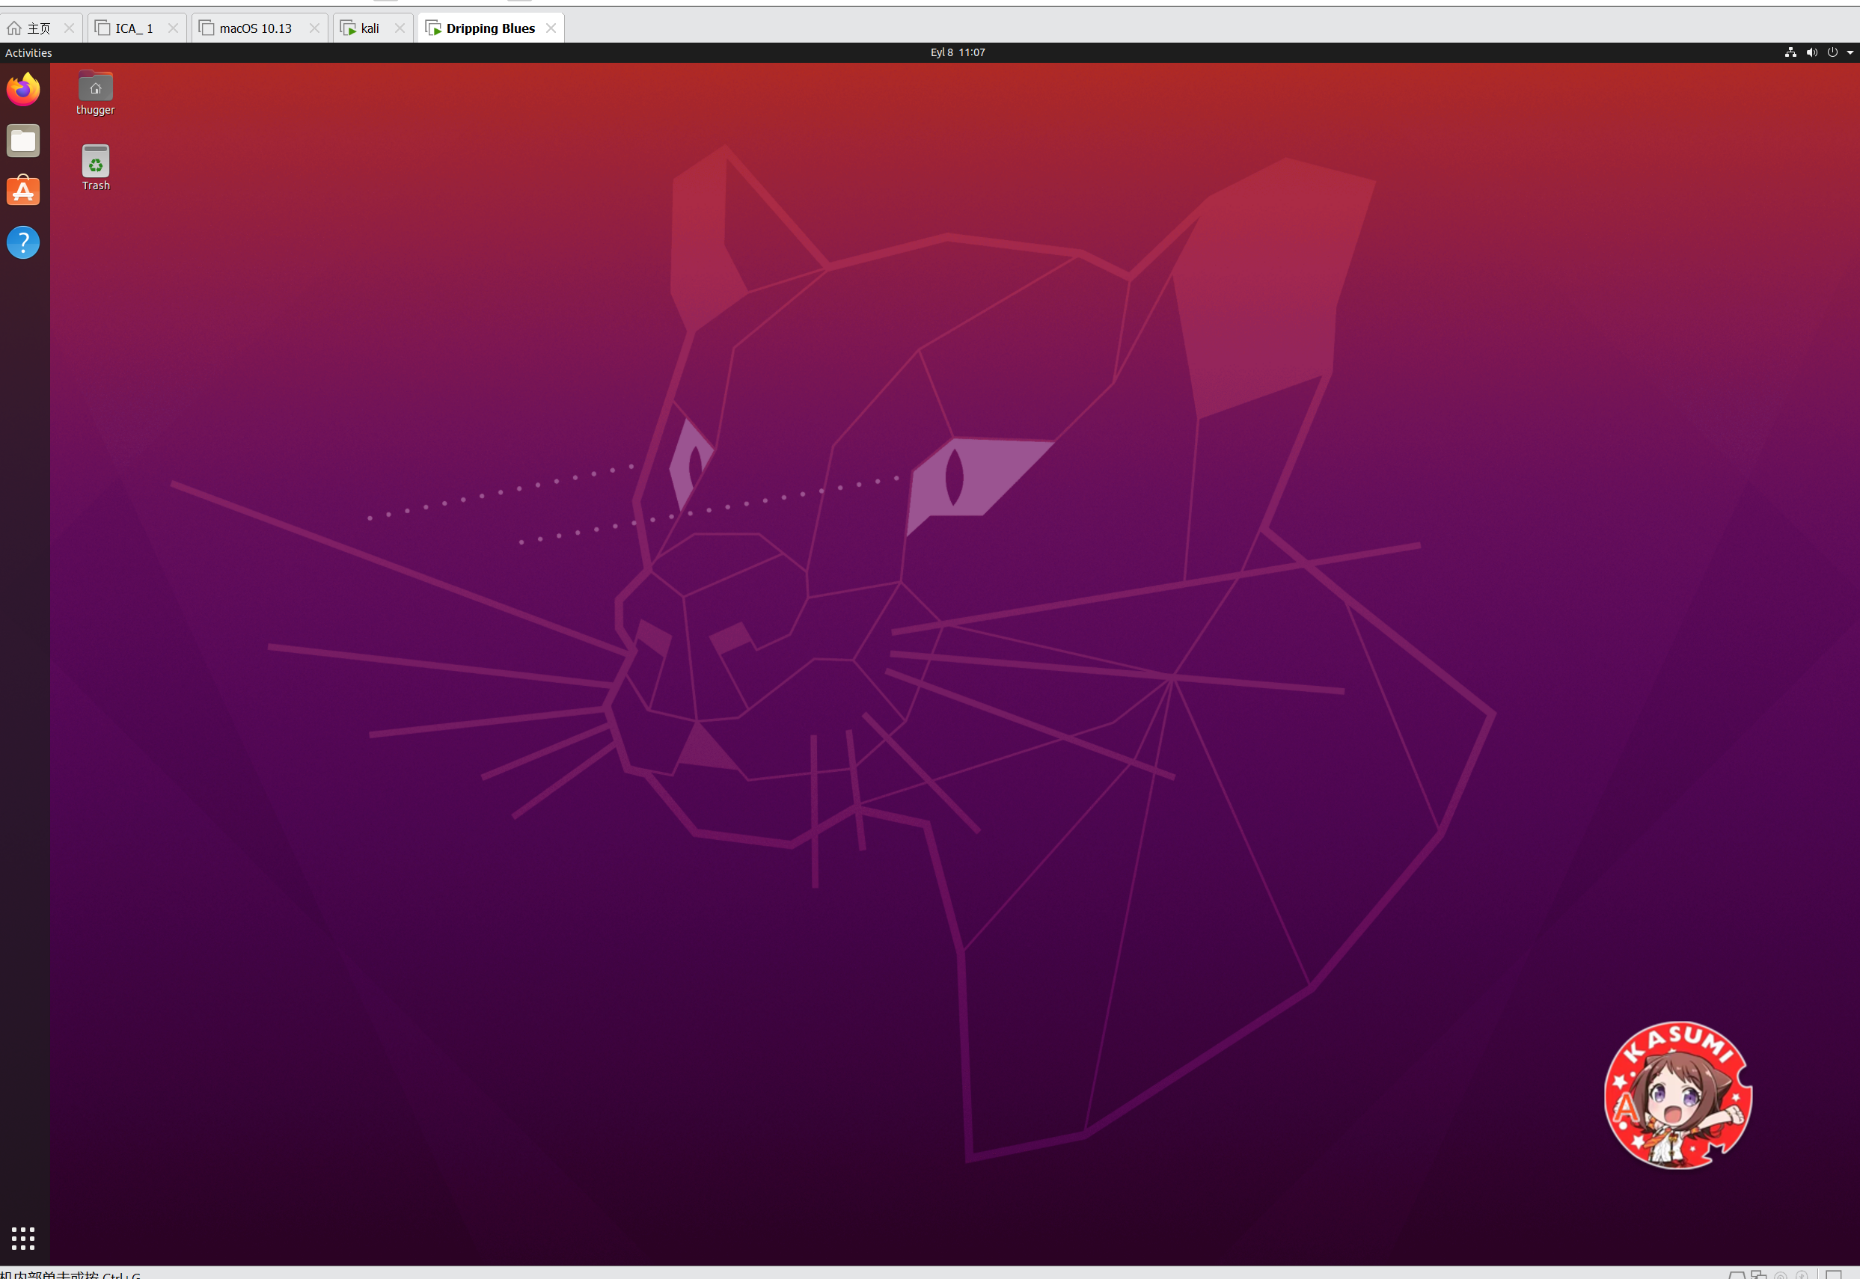Click the network status icon
1860x1279 pixels.
[1790, 52]
